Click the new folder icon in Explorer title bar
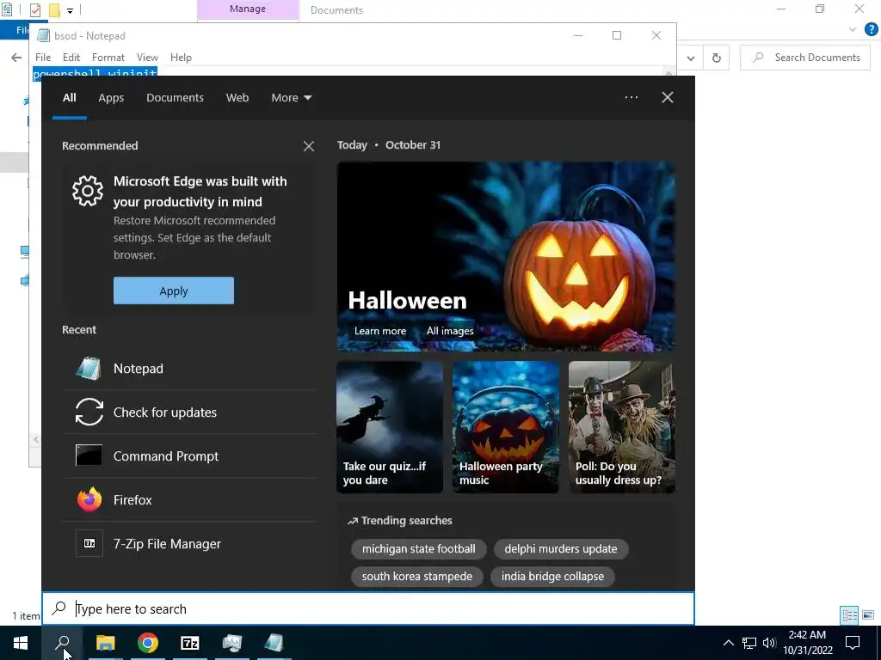The height and width of the screenshot is (660, 881). pos(54,10)
